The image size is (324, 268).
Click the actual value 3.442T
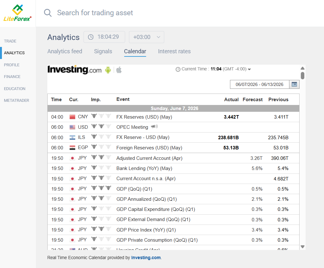pos(232,117)
